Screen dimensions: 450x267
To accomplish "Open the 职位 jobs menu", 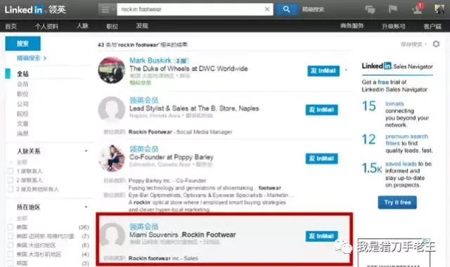I will point(112,27).
